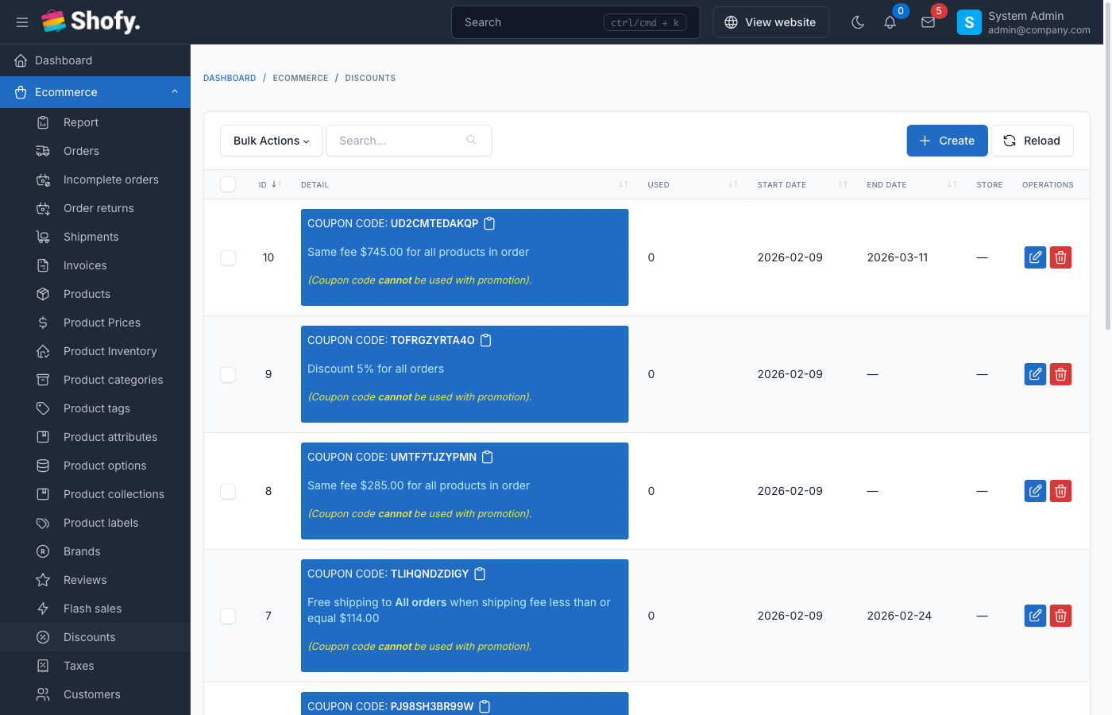This screenshot has height=715, width=1112.
Task: Select the checkbox for discount ID 10
Action: point(228,257)
